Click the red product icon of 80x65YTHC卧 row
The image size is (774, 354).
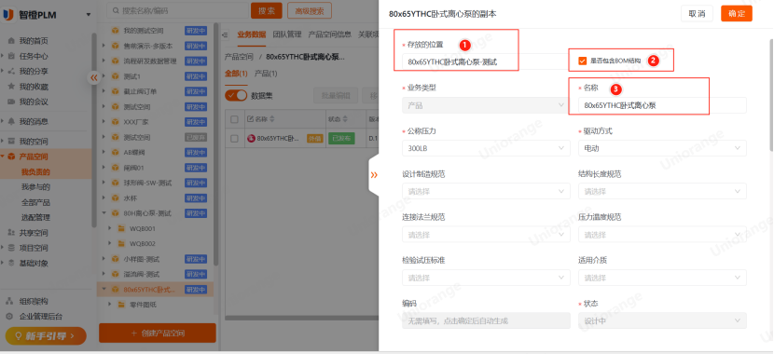(251, 139)
